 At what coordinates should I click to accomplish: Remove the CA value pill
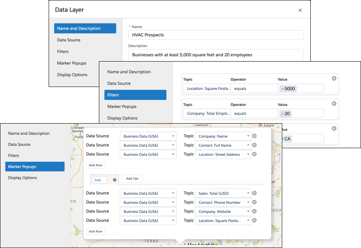[283, 138]
